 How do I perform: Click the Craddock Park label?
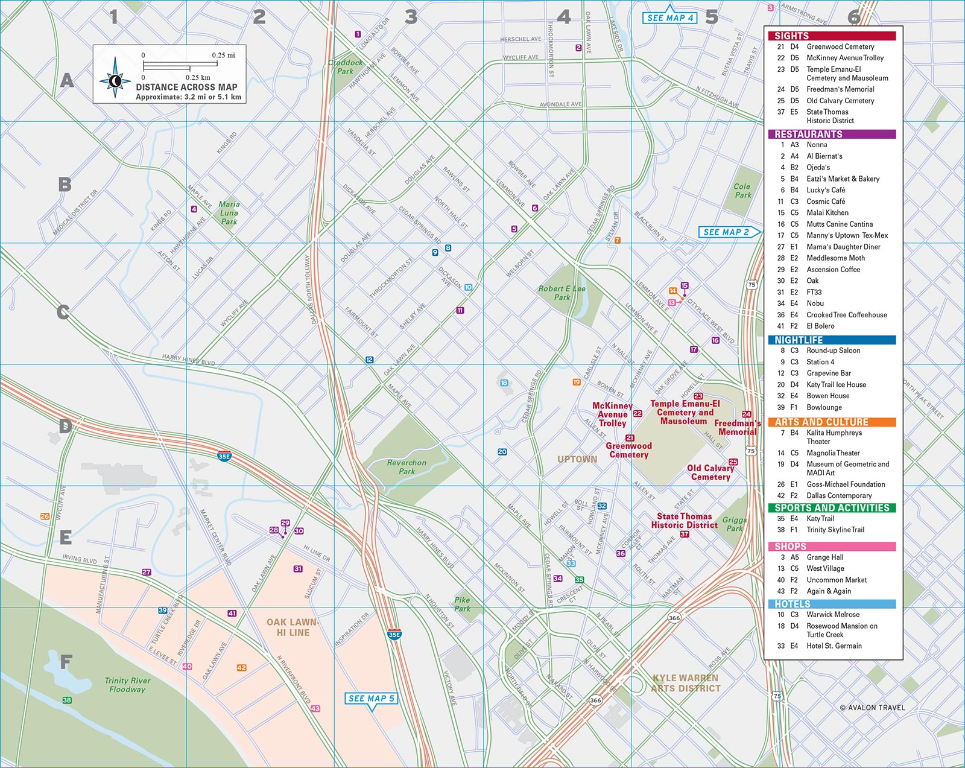tap(346, 66)
